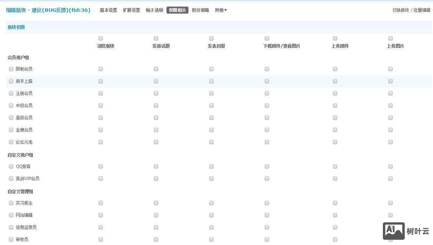Expand the 其他 dropdown menu
The height and width of the screenshot is (245, 433).
click(221, 10)
